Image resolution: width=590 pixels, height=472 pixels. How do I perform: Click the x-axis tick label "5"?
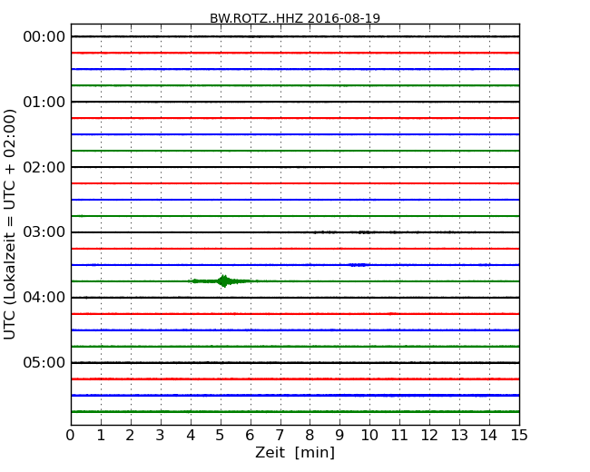pyautogui.click(x=221, y=436)
